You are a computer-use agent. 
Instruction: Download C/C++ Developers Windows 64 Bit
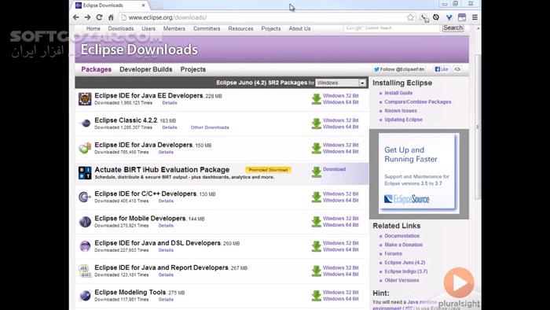(340, 200)
